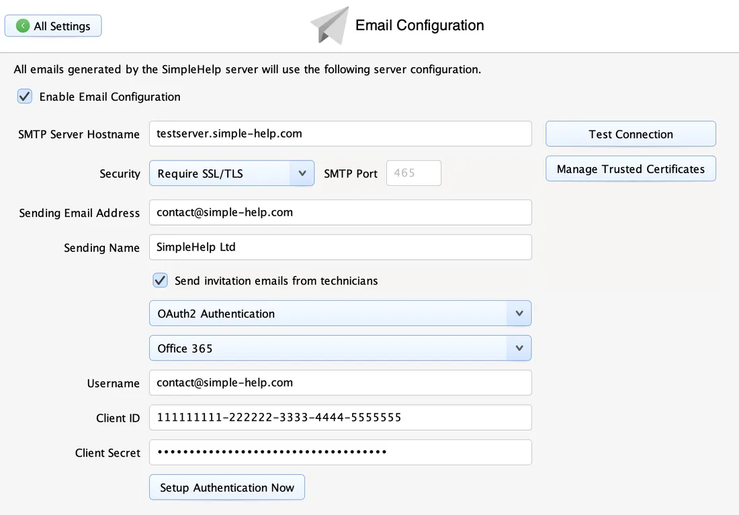Click the SMTP Server Hostname field
The image size is (739, 515).
pos(340,134)
